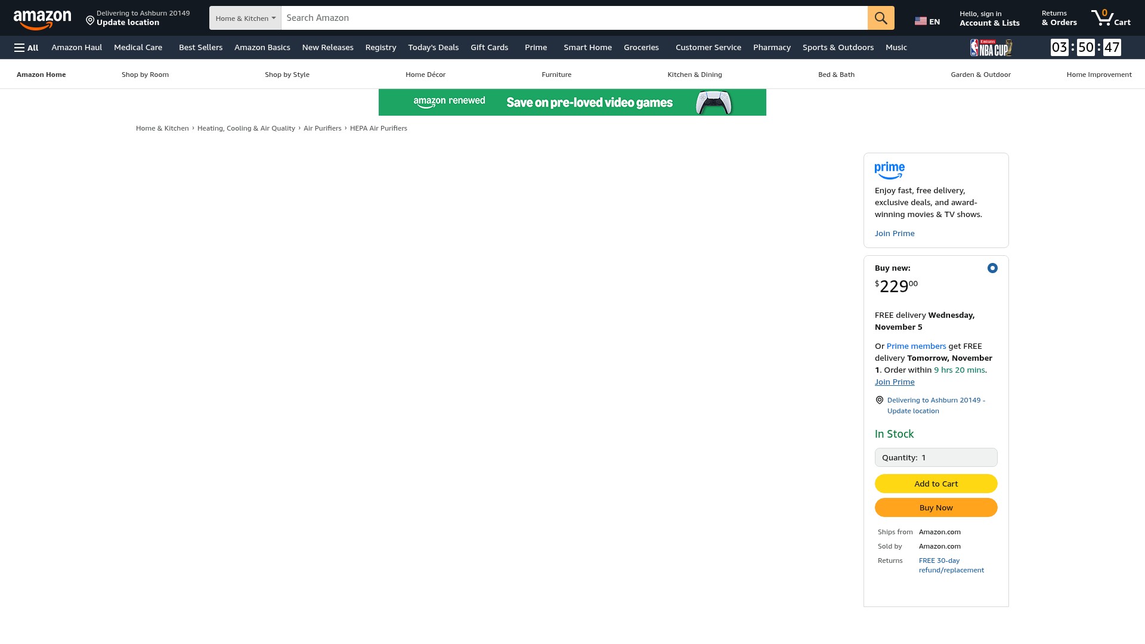Open Shop by Style
1145x644 pixels.
coord(287,75)
